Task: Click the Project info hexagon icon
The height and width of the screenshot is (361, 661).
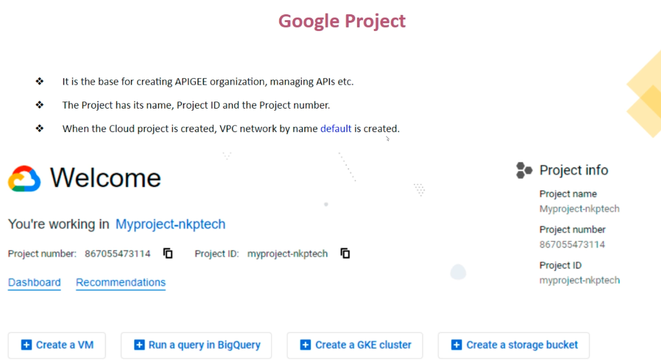Action: point(524,170)
